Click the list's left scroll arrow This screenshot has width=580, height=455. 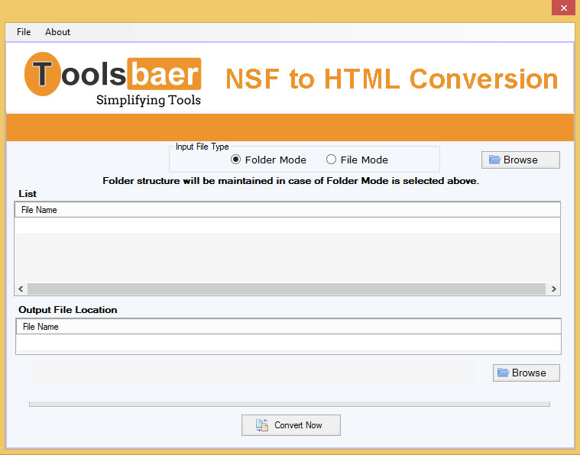pos(21,289)
